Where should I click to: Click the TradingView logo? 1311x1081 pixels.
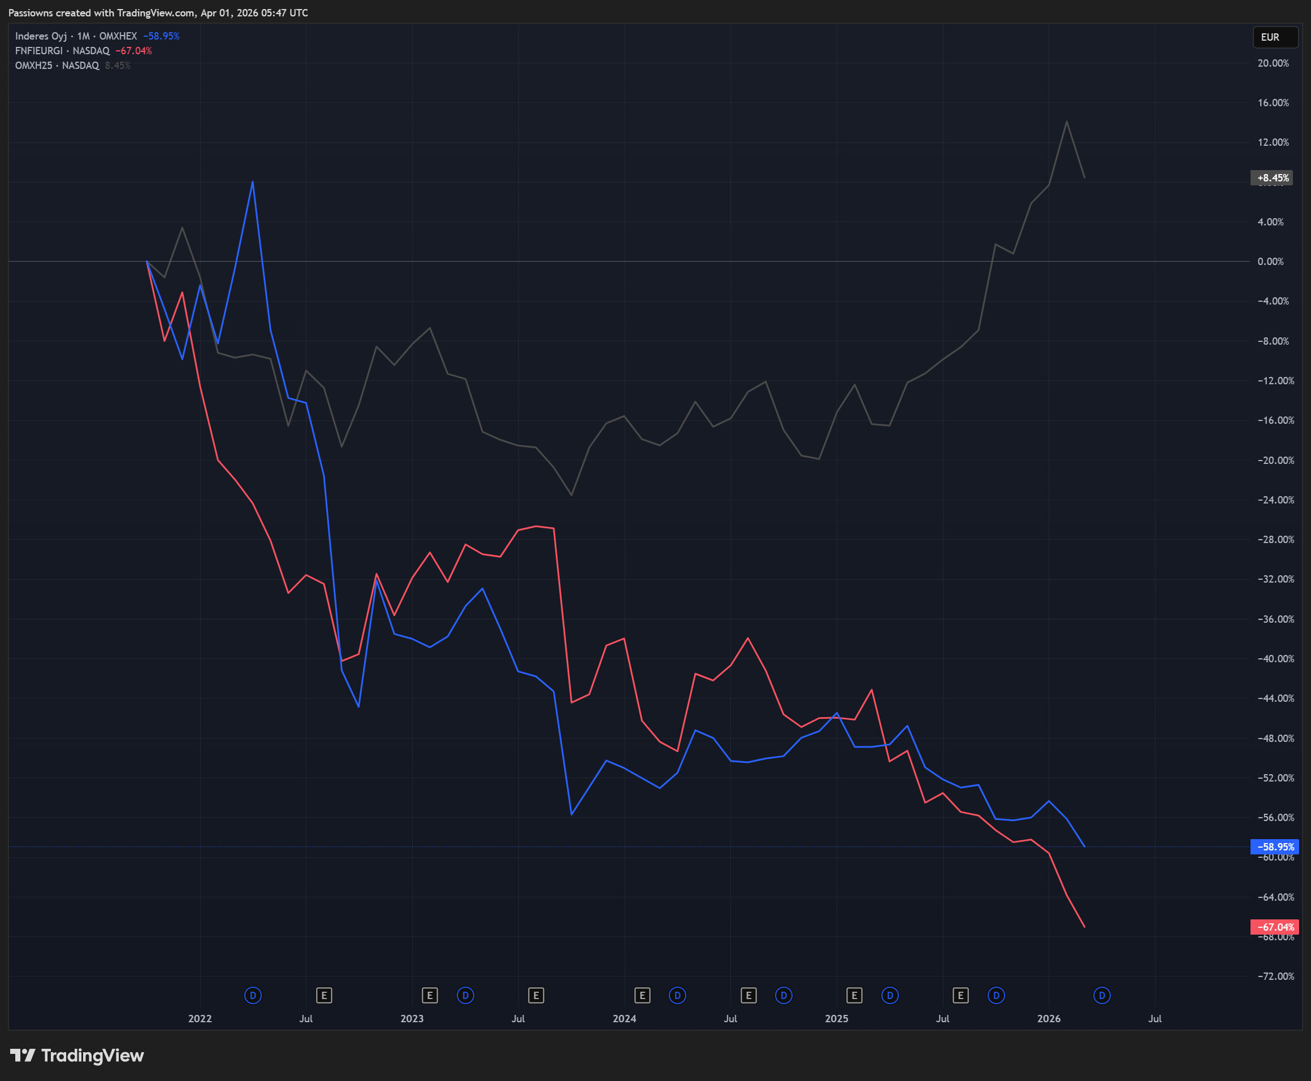77,1055
